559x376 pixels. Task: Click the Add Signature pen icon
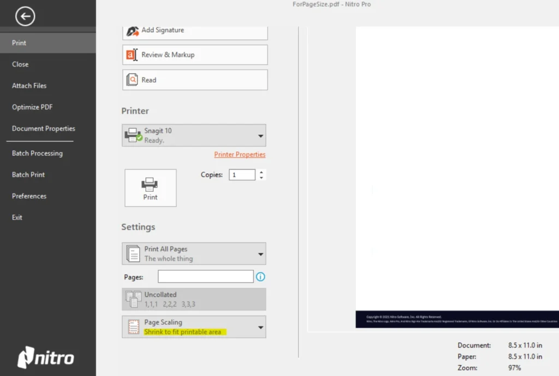133,31
